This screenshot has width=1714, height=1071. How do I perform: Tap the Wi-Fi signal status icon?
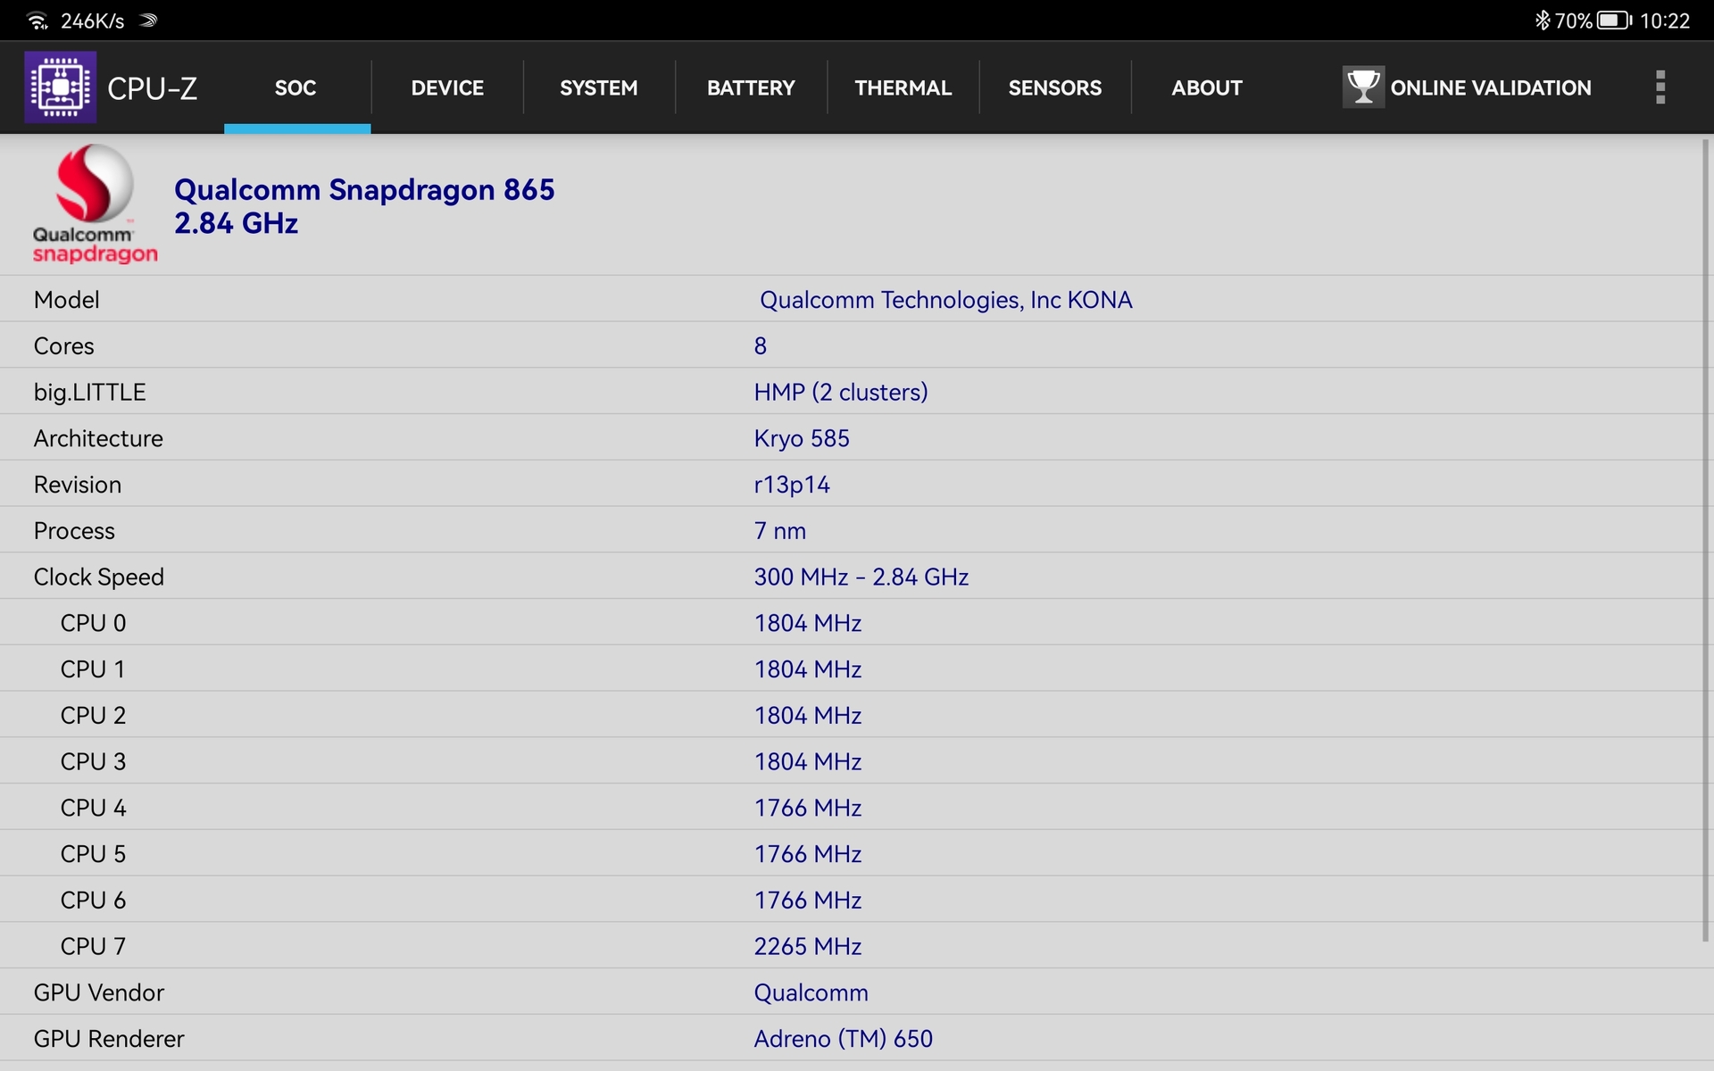pos(37,21)
